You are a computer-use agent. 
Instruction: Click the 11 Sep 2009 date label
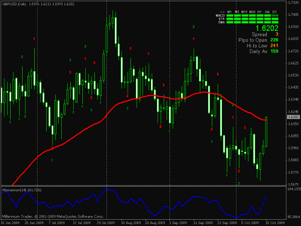pyautogui.click(x=203, y=223)
